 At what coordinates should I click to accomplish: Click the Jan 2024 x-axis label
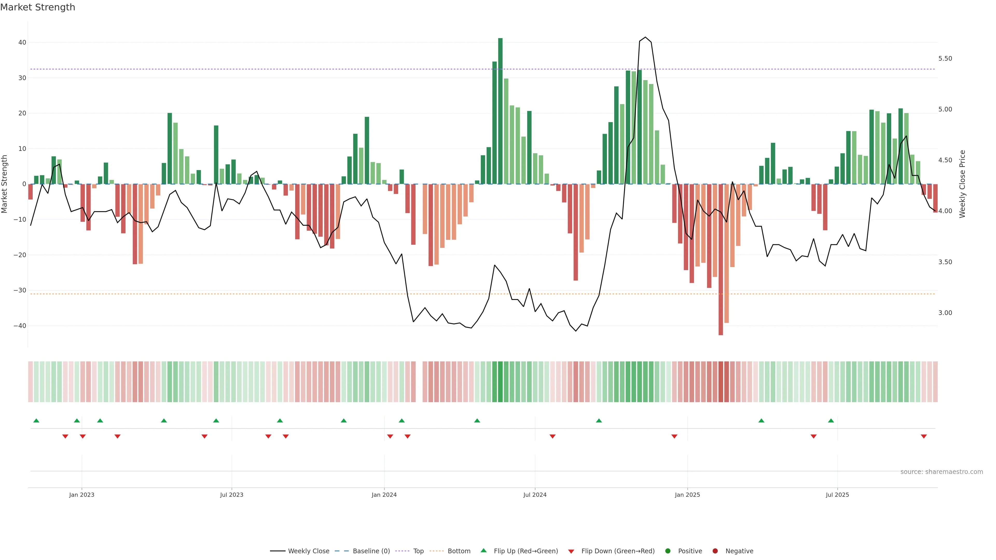[x=384, y=495]
